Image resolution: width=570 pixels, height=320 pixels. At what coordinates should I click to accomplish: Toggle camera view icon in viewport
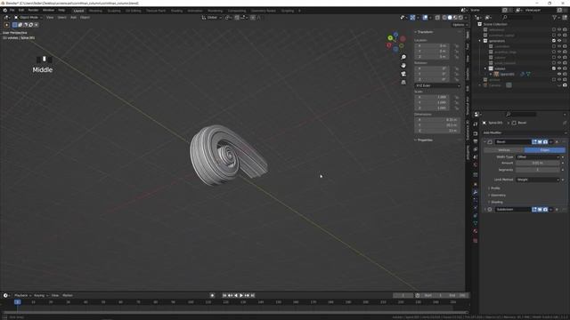(403, 74)
